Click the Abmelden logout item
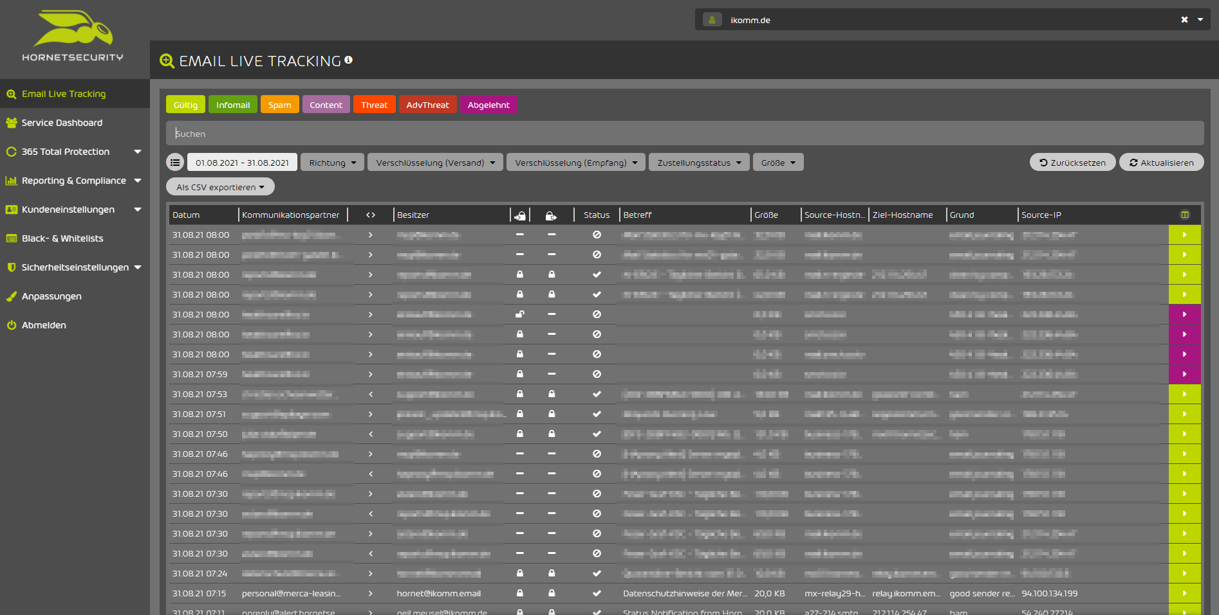Image resolution: width=1219 pixels, height=615 pixels. tap(44, 325)
